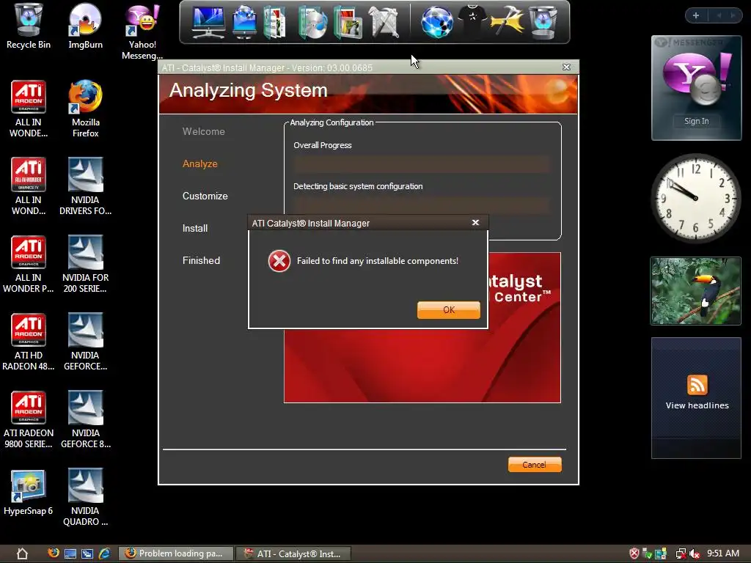The height and width of the screenshot is (563, 751).
Task: Open the monitor icon in top dock
Action: [208, 22]
